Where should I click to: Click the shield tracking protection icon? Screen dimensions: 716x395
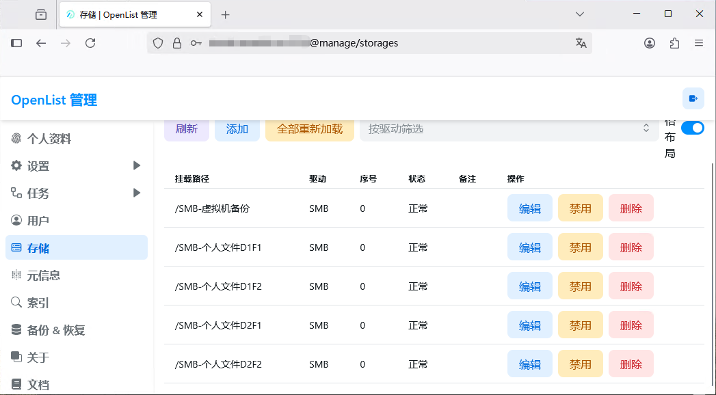click(x=158, y=43)
